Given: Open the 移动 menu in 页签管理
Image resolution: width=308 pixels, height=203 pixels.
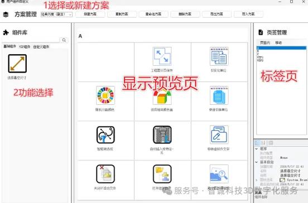Looking at the screenshot, I should pos(278,42).
